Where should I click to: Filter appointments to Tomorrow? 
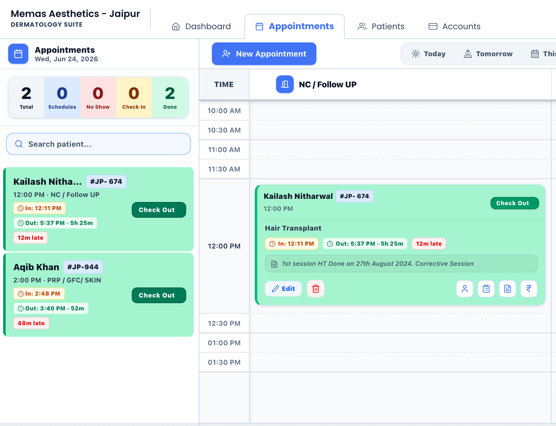(488, 54)
